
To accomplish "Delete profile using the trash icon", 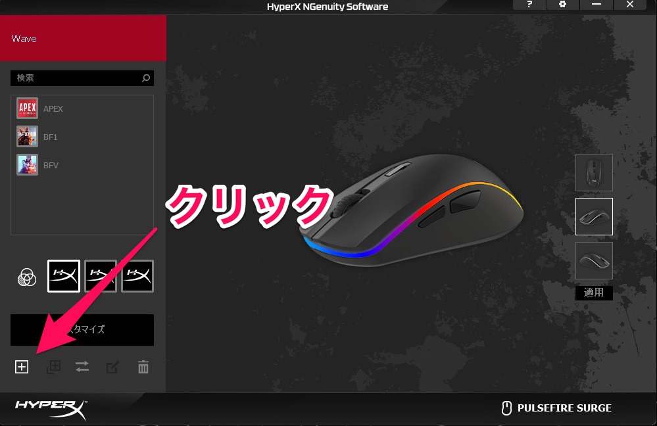I will (x=143, y=367).
